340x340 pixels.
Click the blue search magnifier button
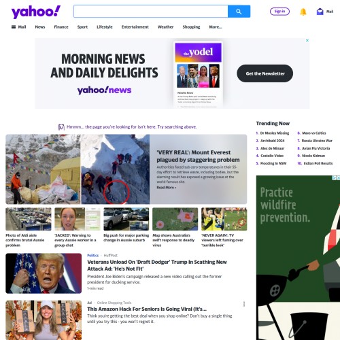click(x=239, y=12)
